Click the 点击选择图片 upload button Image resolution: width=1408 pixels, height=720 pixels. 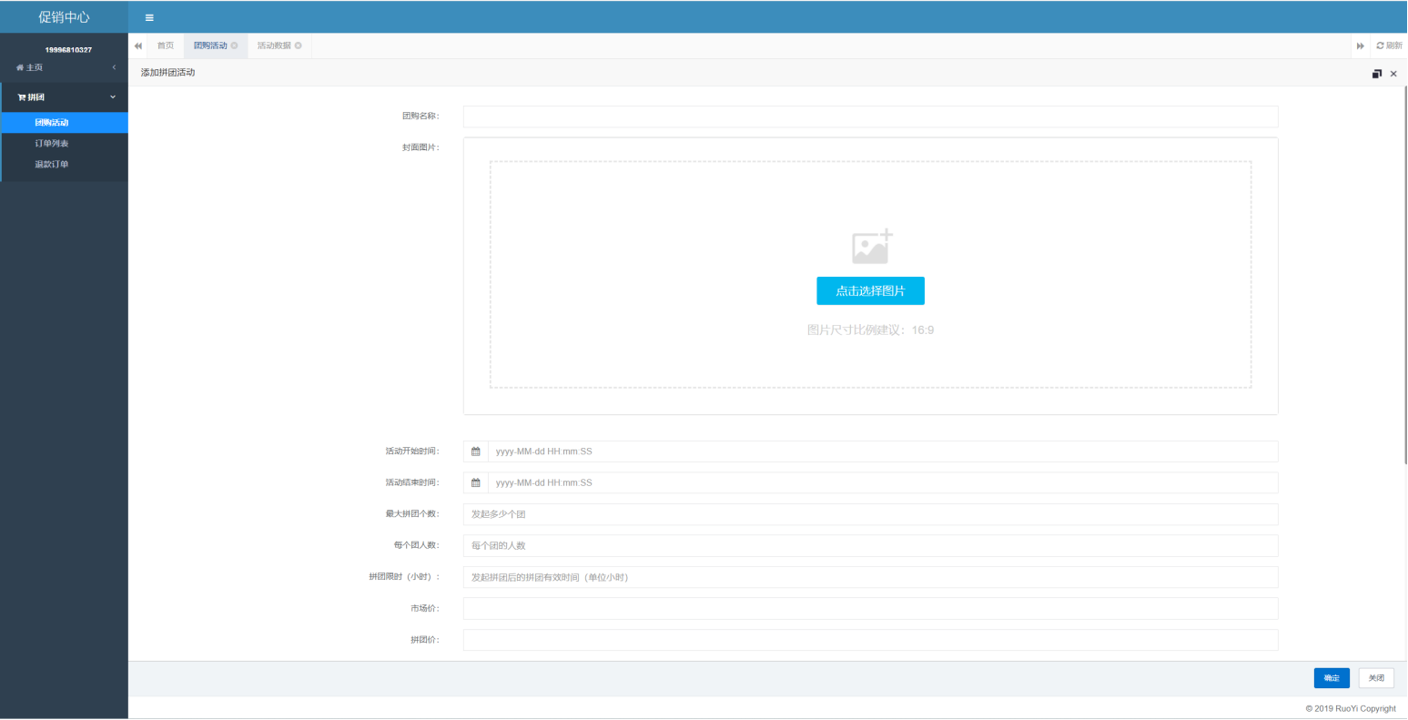870,291
